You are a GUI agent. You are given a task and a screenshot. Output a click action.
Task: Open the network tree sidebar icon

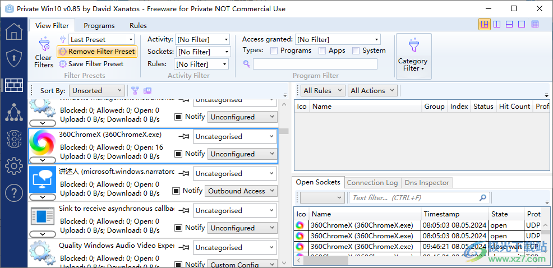pyautogui.click(x=13, y=112)
